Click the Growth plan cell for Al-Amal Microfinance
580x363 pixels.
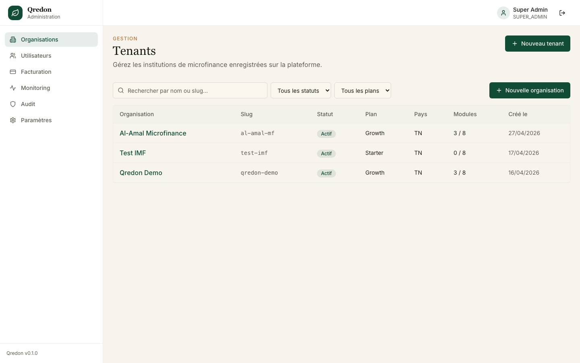click(375, 133)
